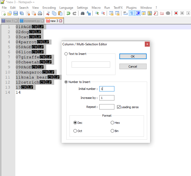
Task: Click the 04parrot line in editor
Action: (26, 42)
